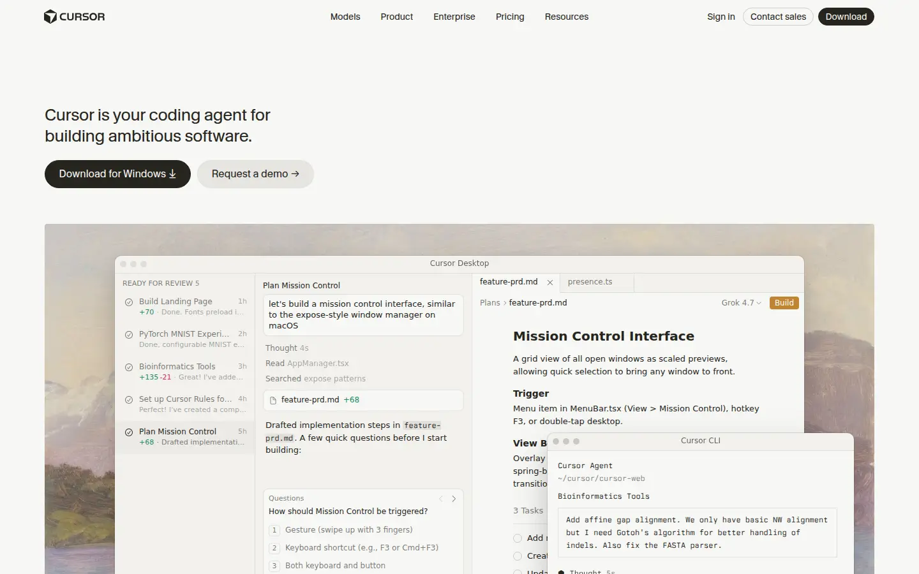Open the Product menu
919x574 pixels.
397,17
